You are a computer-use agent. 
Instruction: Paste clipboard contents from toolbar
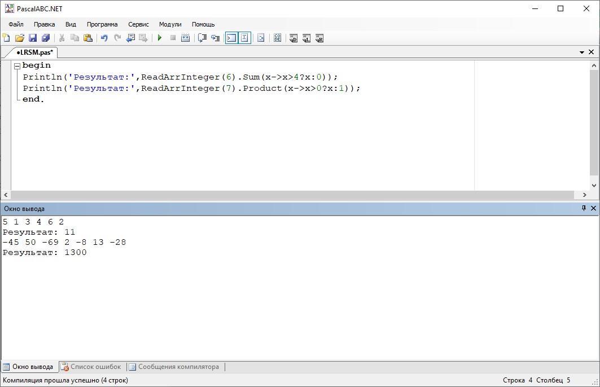[x=88, y=38]
